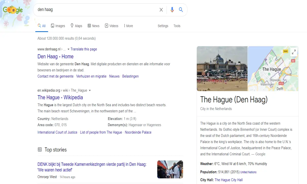This screenshot has width=307, height=184.
Task: Click the results count text
Action: tap(67, 38)
